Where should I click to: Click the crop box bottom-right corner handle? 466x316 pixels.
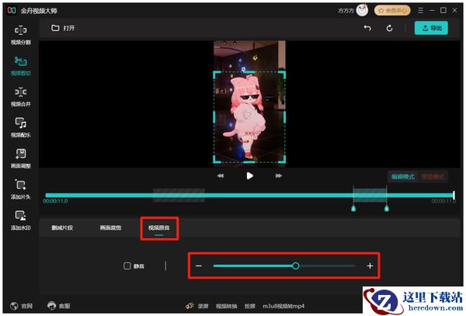283,160
